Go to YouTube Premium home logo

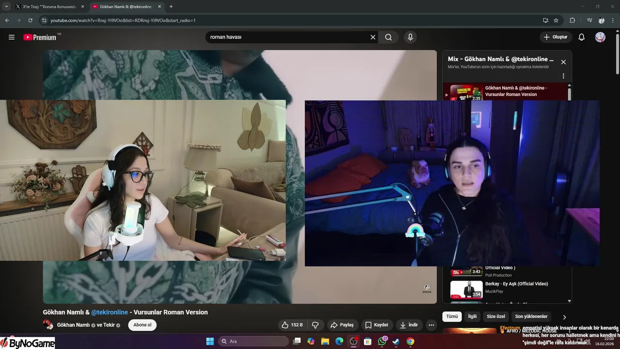[x=40, y=37]
